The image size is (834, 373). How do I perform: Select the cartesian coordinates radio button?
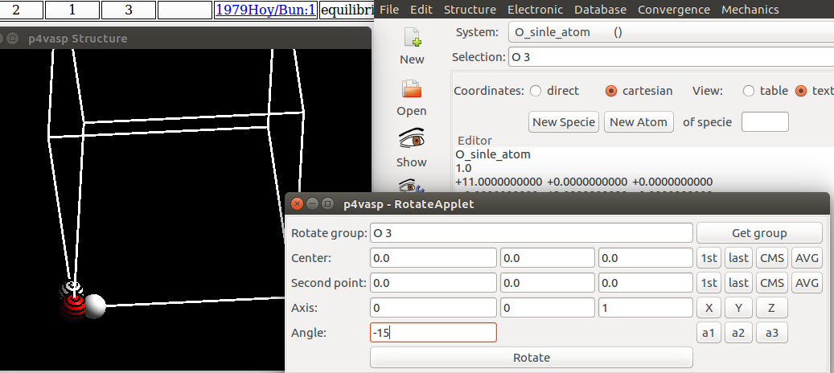[611, 91]
